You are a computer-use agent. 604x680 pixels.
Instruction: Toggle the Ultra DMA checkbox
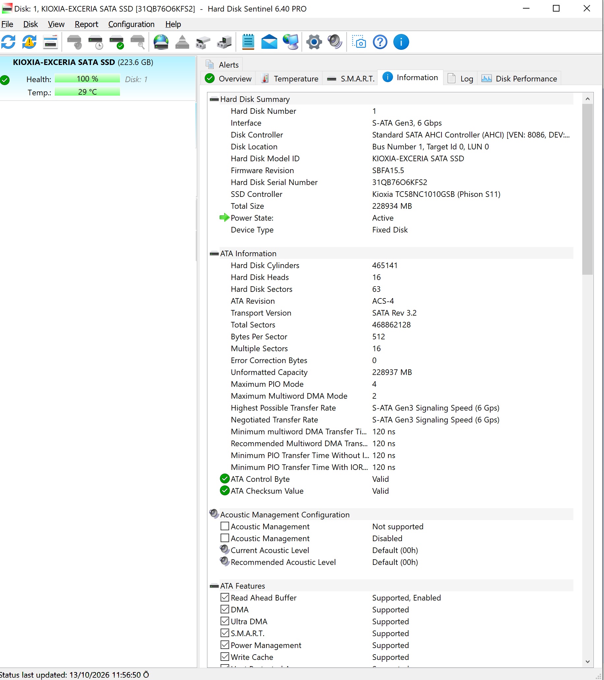point(225,621)
